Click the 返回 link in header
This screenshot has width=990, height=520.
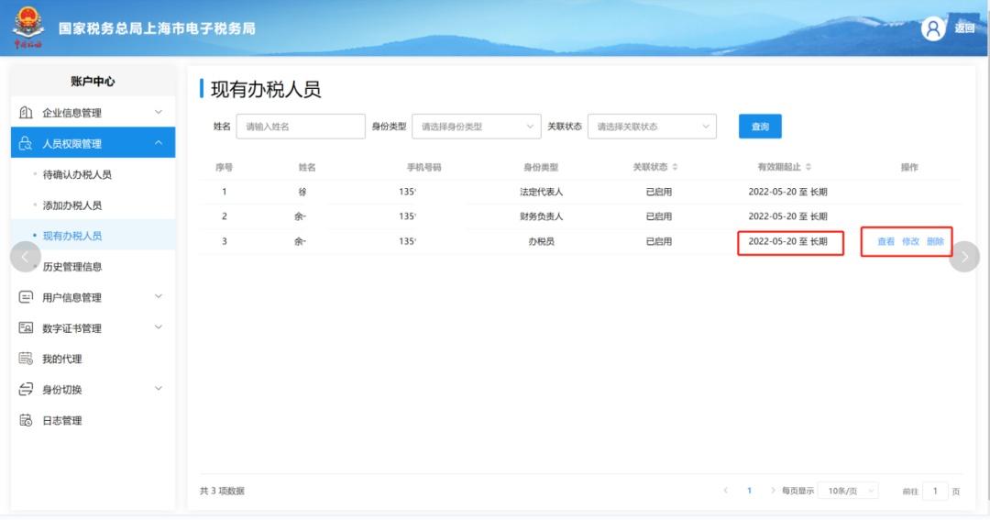coord(964,28)
